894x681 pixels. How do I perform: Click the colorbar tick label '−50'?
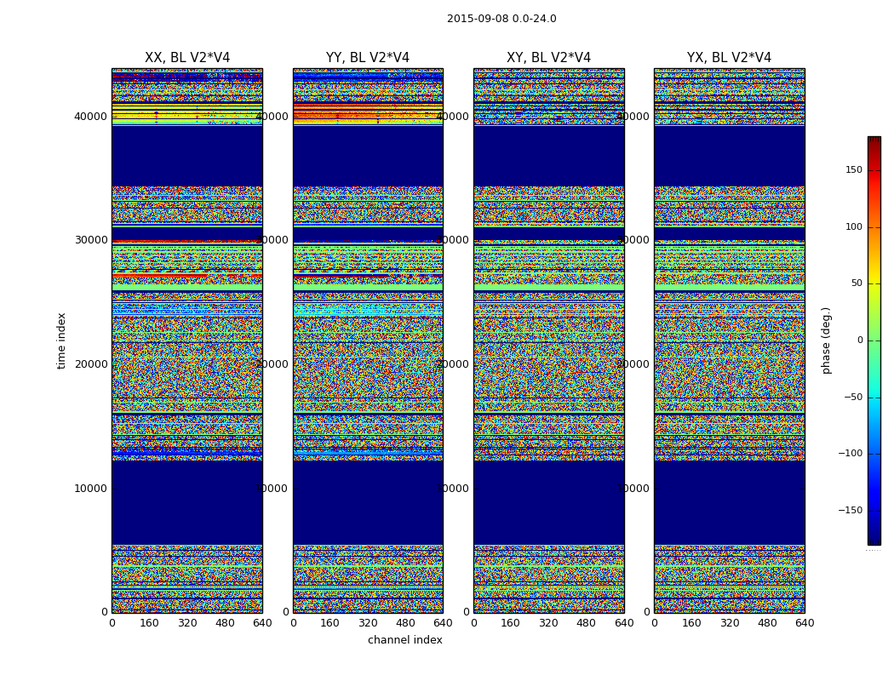(853, 398)
